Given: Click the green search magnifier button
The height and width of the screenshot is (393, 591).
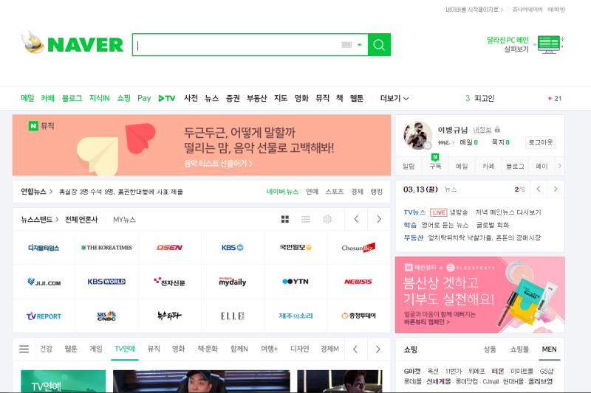Looking at the screenshot, I should click(x=379, y=45).
